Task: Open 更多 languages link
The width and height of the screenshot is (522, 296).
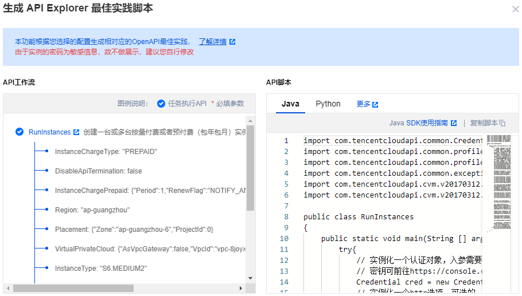Action: (363, 104)
